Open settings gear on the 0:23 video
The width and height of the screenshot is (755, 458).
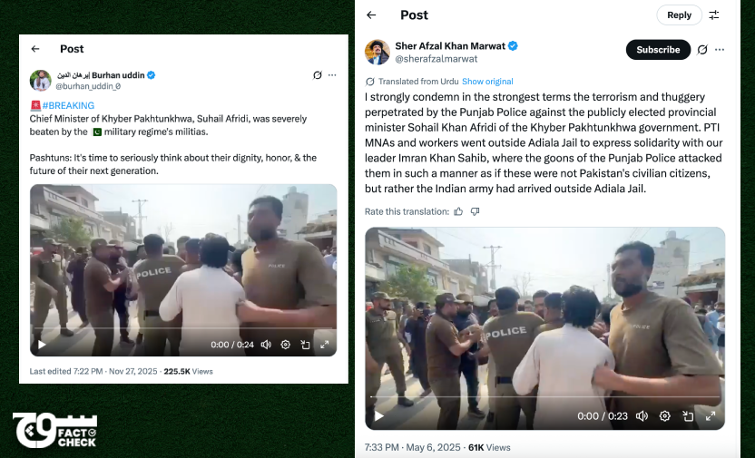[x=664, y=416]
